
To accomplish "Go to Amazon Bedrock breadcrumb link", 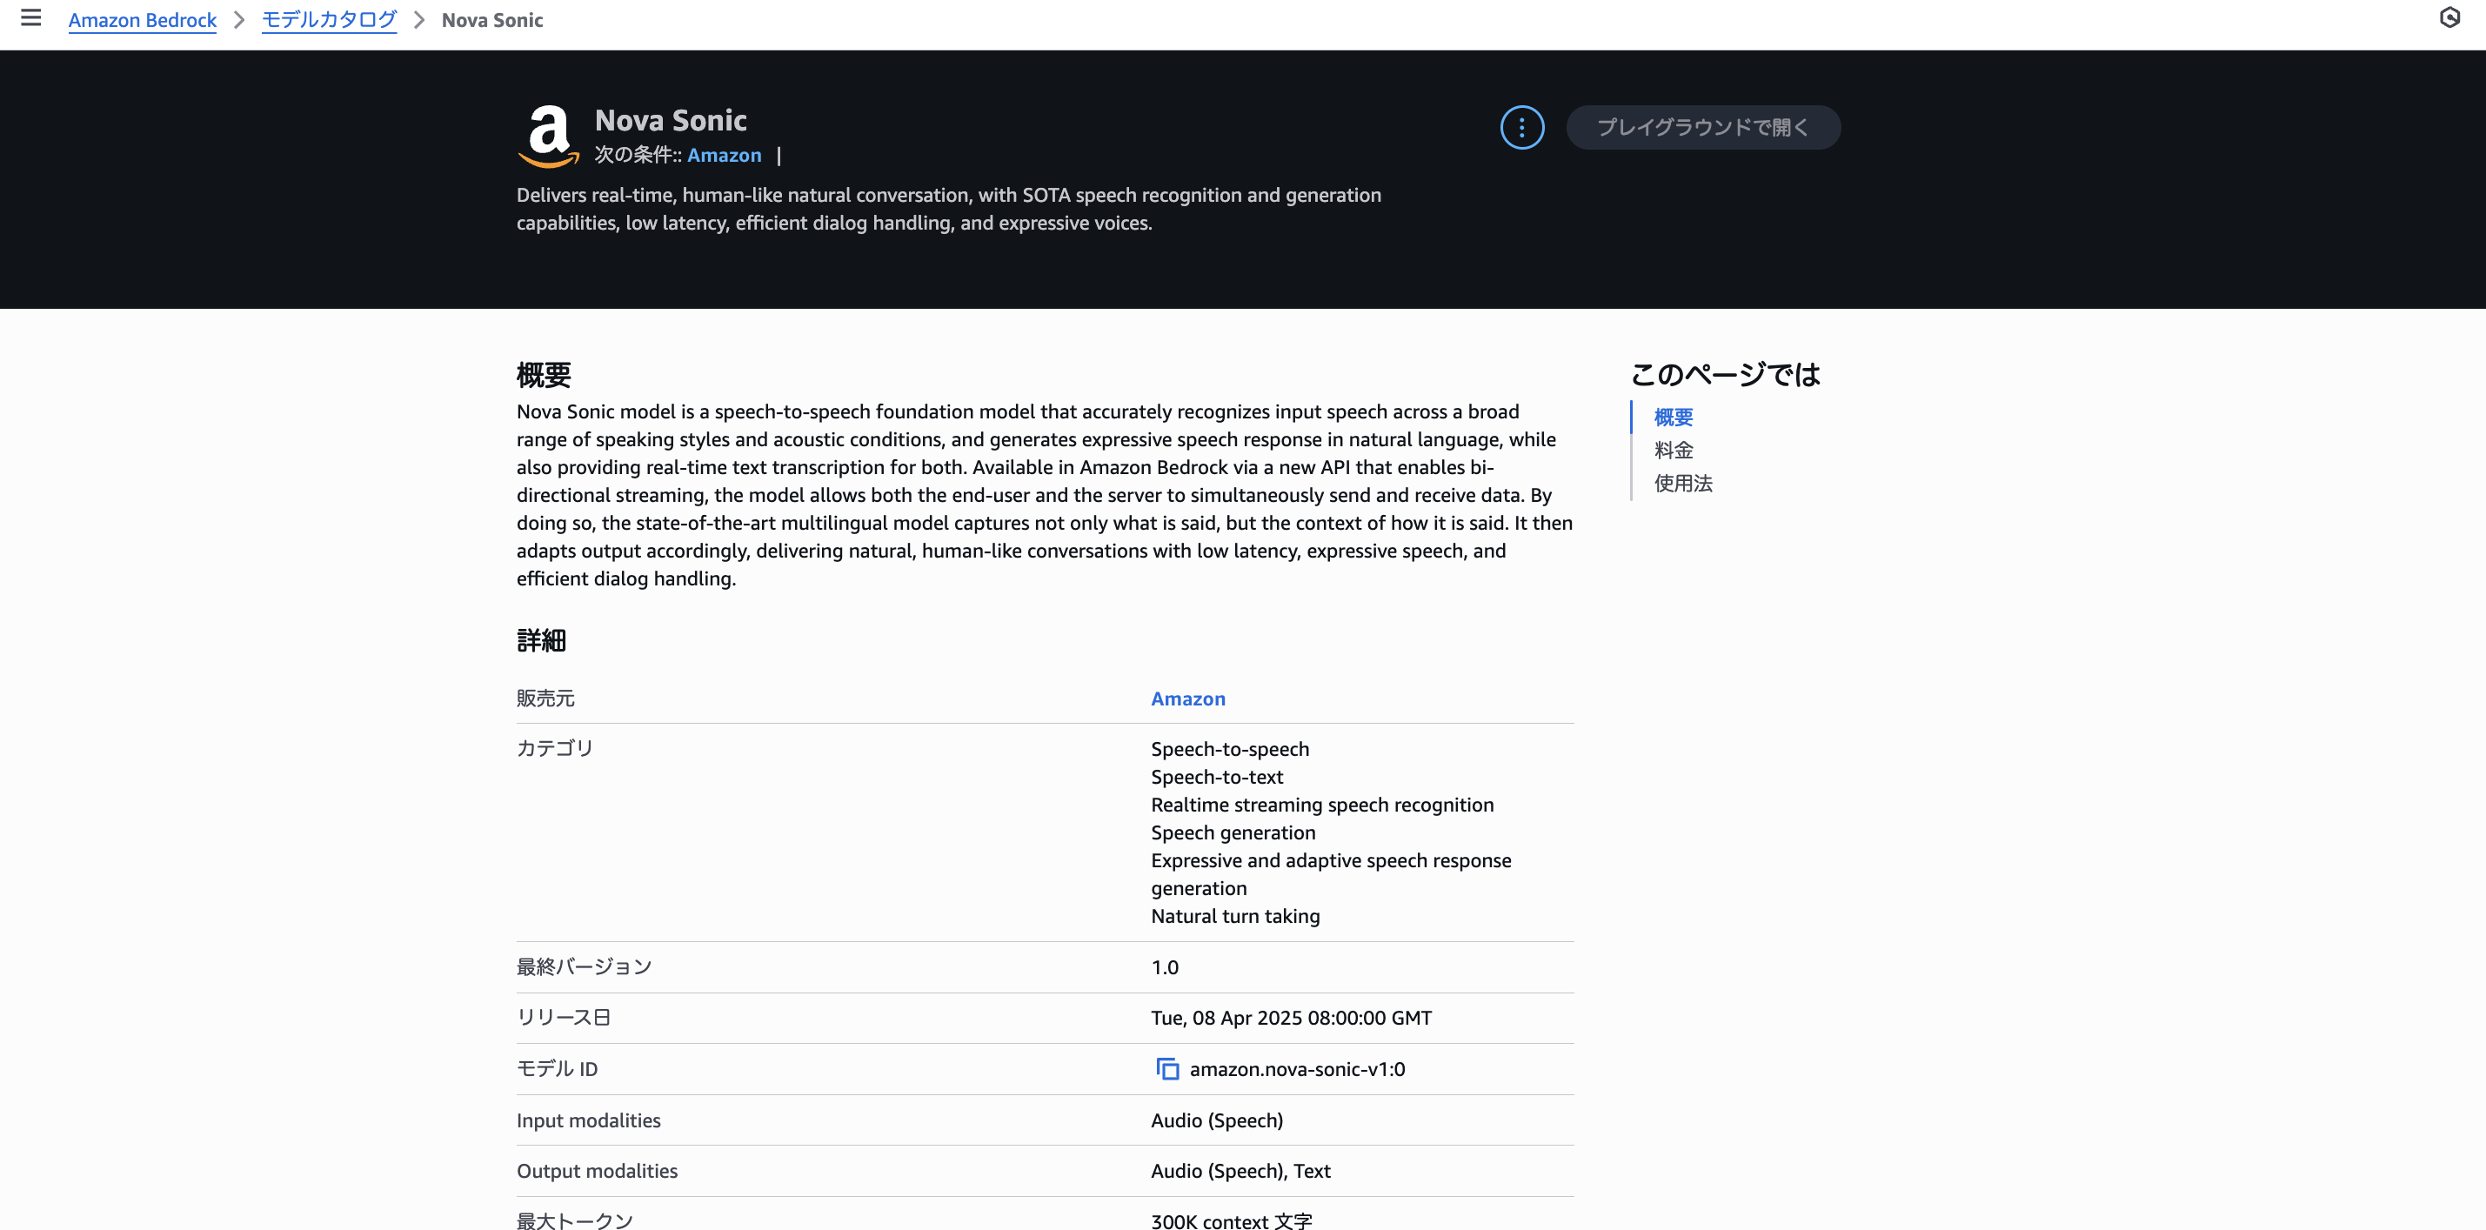I will coord(142,20).
